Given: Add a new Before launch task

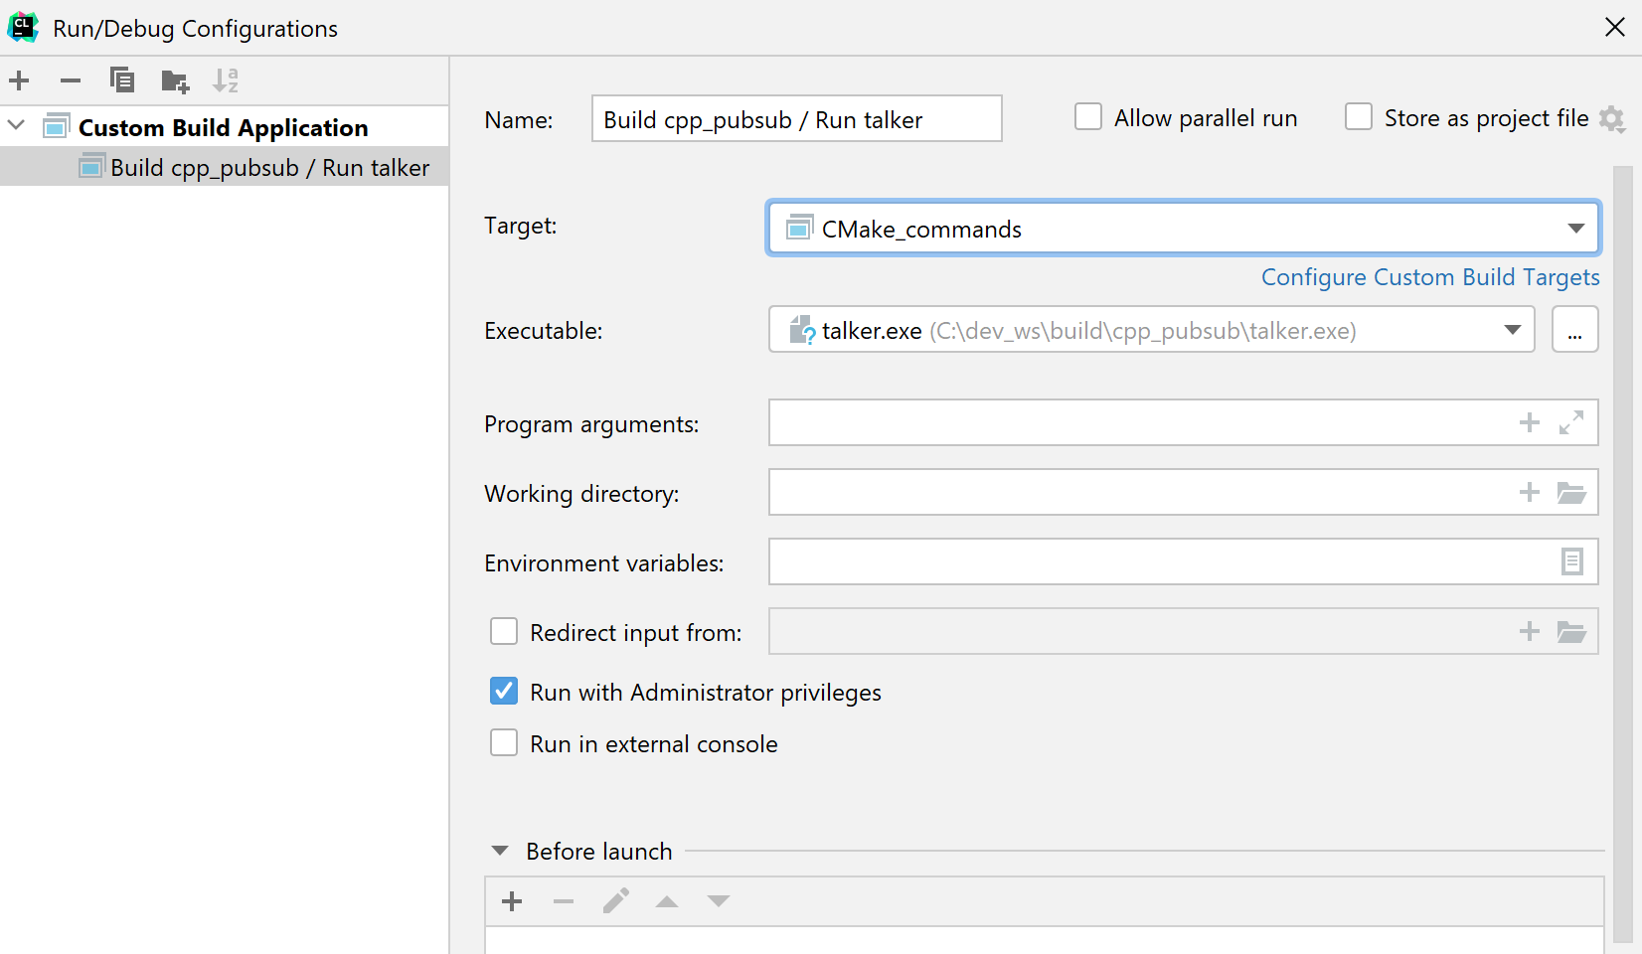Looking at the screenshot, I should (511, 900).
